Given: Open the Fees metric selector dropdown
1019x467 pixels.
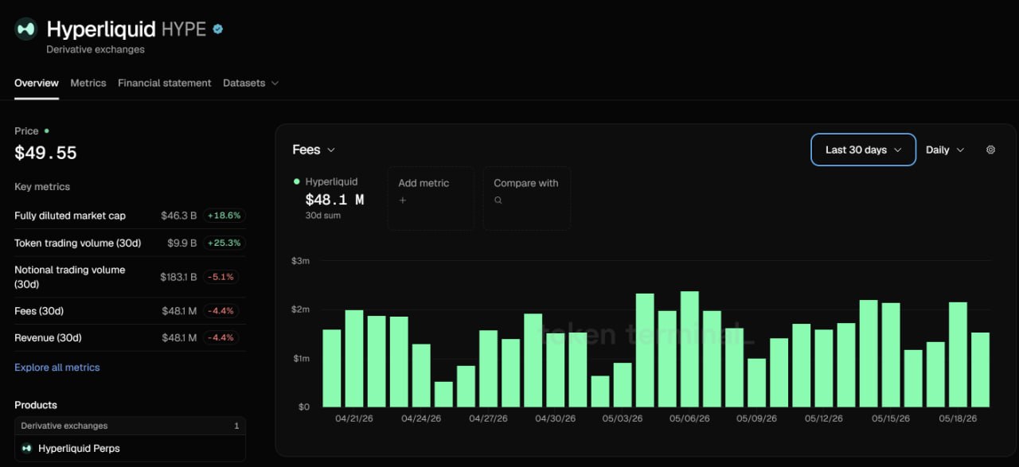Looking at the screenshot, I should (314, 150).
